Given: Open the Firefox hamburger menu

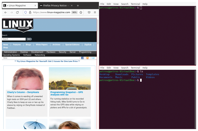Looking at the screenshot, I should point(95,12).
